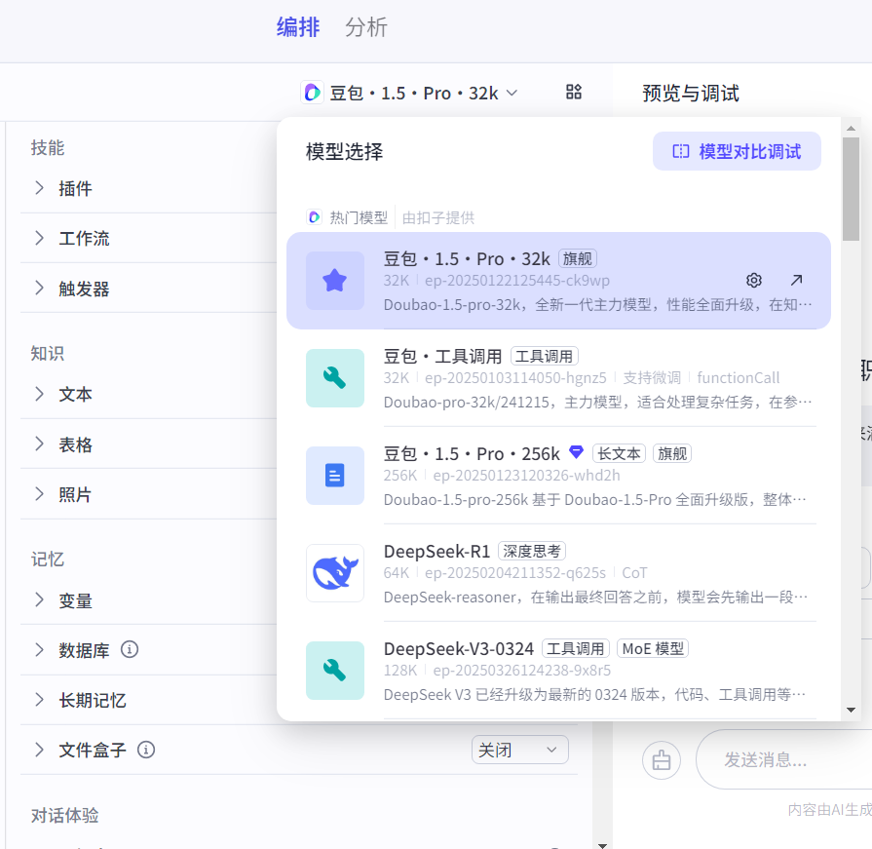Click wrench icon of DeepSeek-V3-0324 model
This screenshot has width=872, height=849.
pos(335,671)
